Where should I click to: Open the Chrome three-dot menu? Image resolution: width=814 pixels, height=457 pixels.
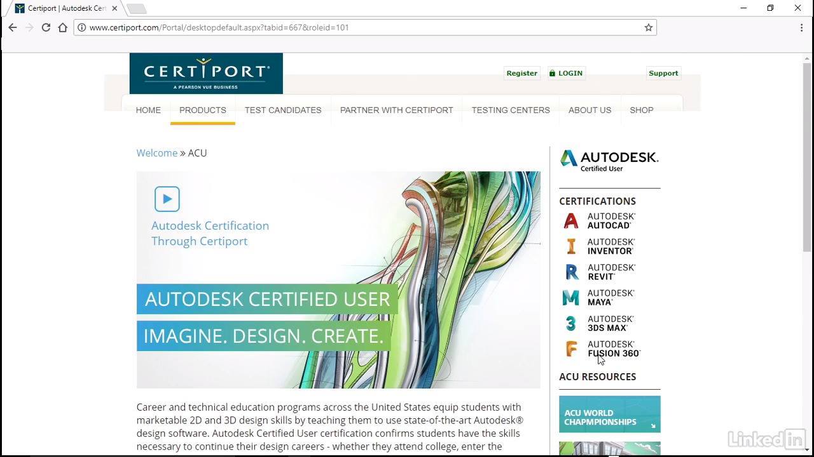pos(801,27)
